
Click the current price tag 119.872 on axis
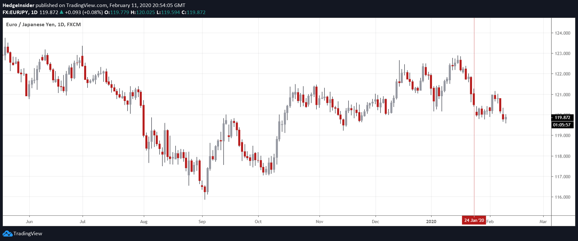tap(563, 118)
